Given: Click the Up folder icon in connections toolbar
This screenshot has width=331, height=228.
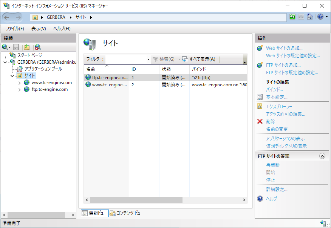Looking at the screenshot, I should (27, 47).
